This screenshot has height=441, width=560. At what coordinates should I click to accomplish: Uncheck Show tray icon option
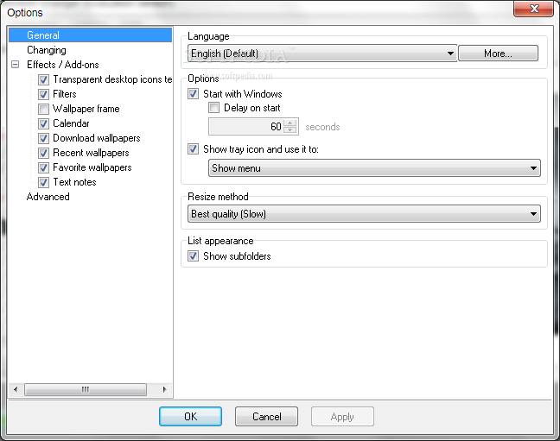[194, 148]
